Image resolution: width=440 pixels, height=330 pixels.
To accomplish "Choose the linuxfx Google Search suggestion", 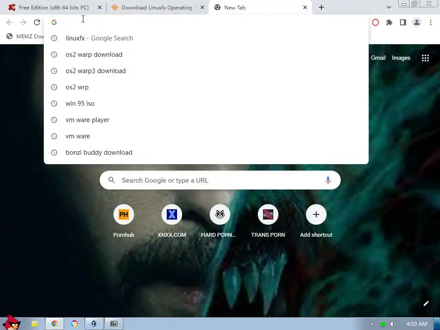I will click(x=206, y=38).
